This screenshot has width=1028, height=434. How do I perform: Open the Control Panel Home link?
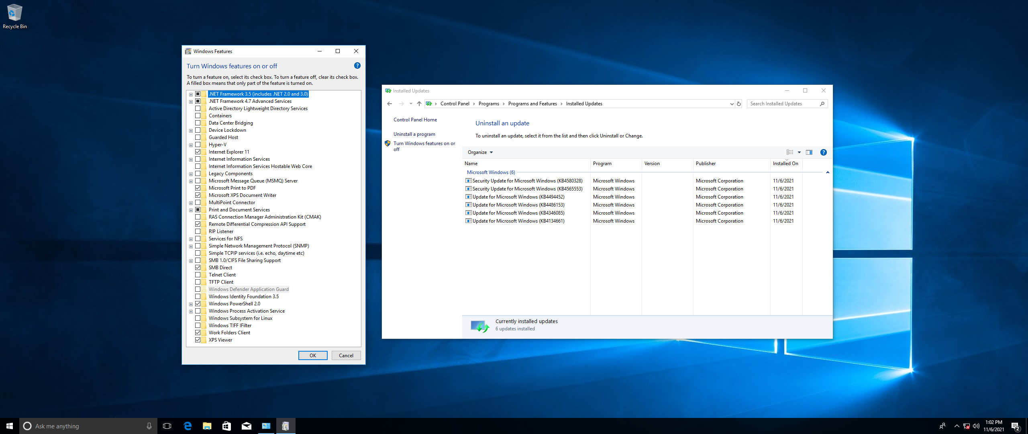coord(415,120)
